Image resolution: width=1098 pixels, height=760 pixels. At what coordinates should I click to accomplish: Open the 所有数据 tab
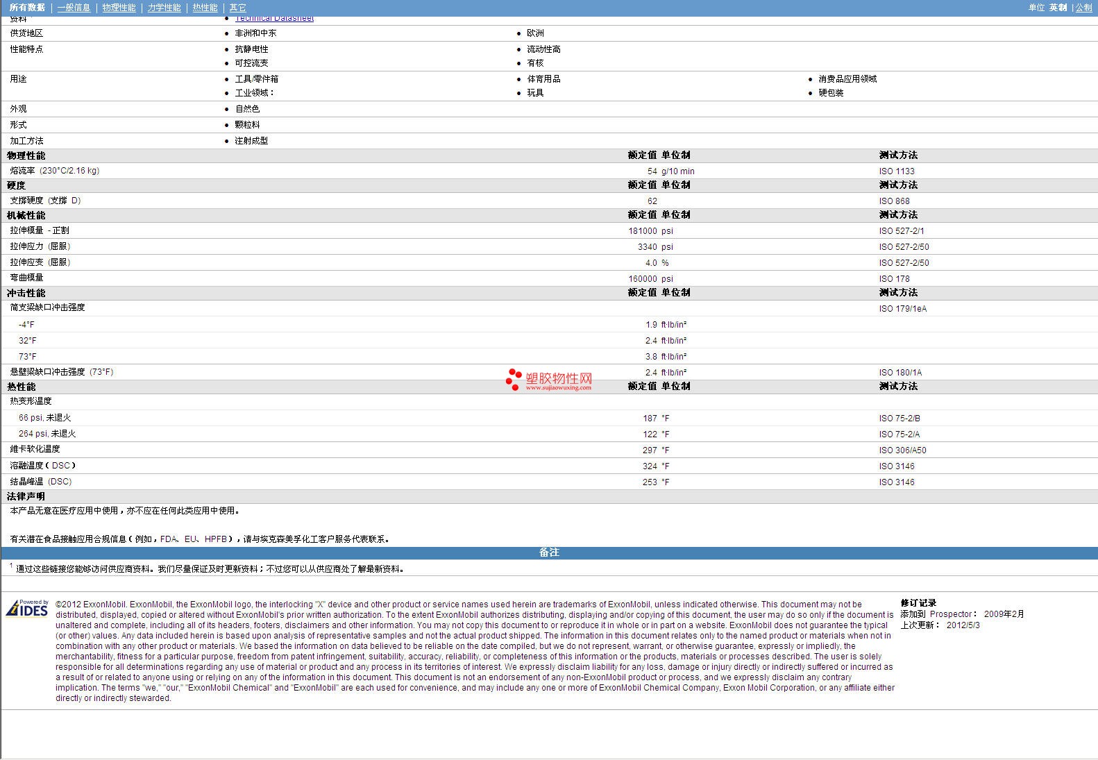click(x=28, y=8)
